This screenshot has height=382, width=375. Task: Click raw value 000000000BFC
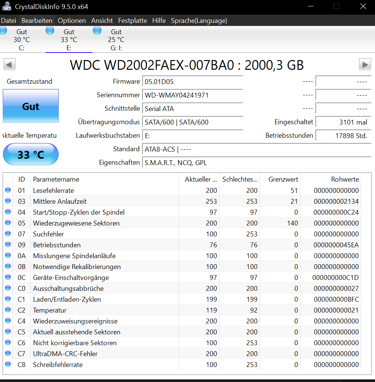tap(336, 299)
